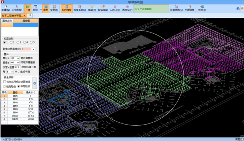Select the 绕梁[R] tool
This screenshot has height=141, width=244.
[92, 8]
